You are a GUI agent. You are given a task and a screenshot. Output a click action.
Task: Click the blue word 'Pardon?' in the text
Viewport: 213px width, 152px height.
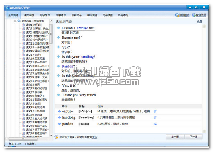[68, 66]
